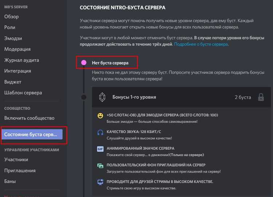Click the +50 слотов для эмодзи perk text
The image size is (273, 197).
(x=162, y=115)
